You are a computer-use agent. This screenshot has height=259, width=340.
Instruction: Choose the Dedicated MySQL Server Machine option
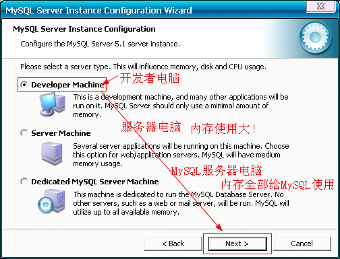tap(24, 182)
